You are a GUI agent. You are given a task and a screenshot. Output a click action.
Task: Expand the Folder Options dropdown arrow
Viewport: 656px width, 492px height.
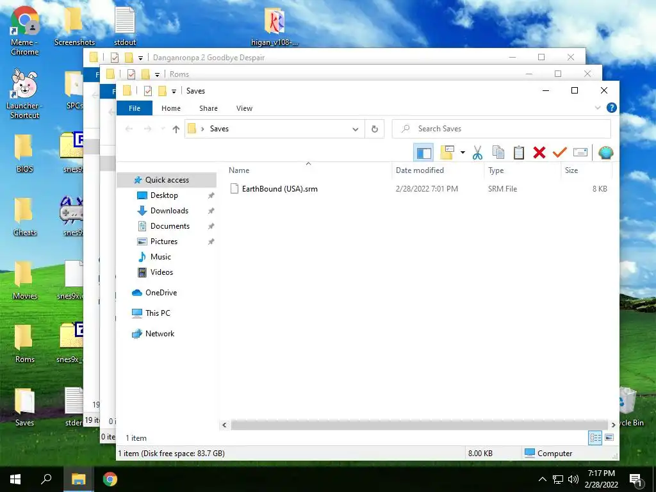463,152
